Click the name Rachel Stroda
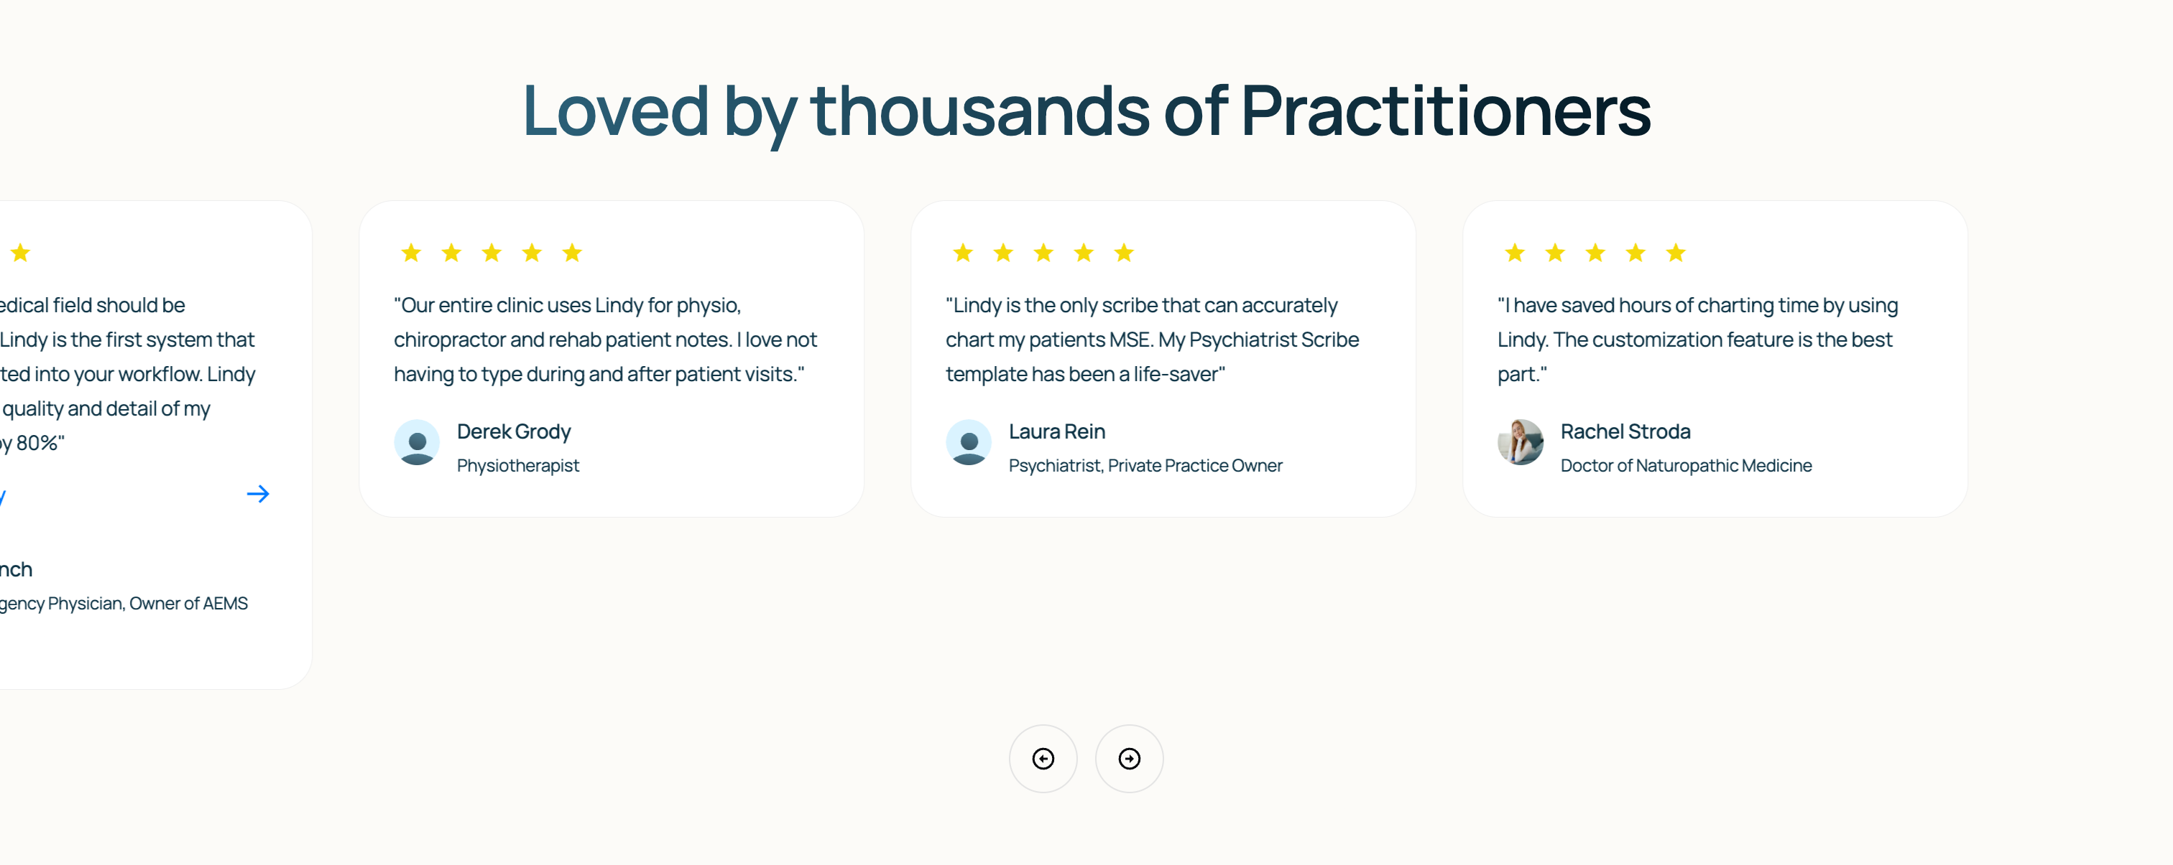 tap(1625, 431)
